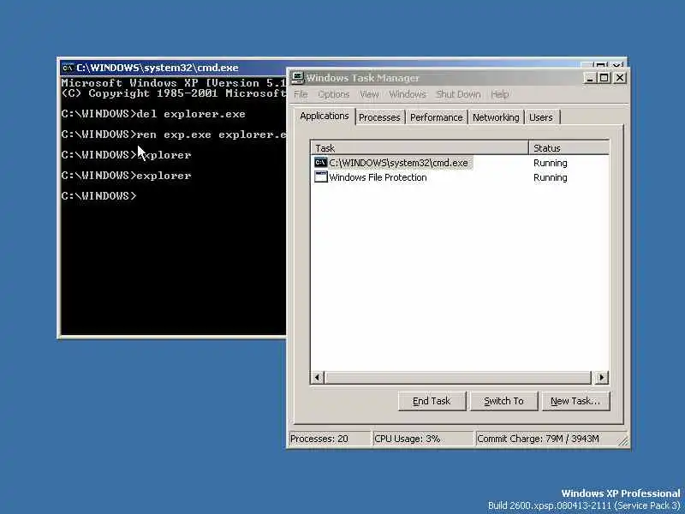Click the Task Manager resize grip corner

click(x=623, y=441)
